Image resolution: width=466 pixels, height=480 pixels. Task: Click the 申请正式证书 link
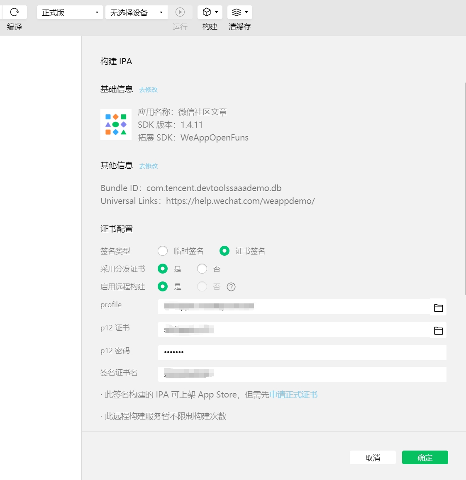tap(293, 395)
